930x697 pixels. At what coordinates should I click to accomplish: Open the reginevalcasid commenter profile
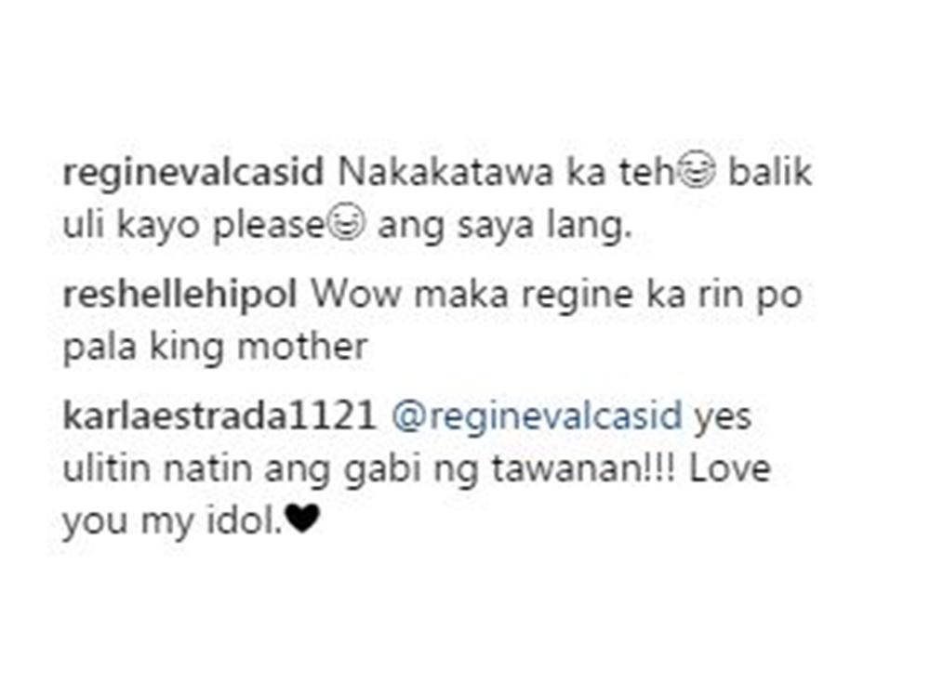point(193,173)
